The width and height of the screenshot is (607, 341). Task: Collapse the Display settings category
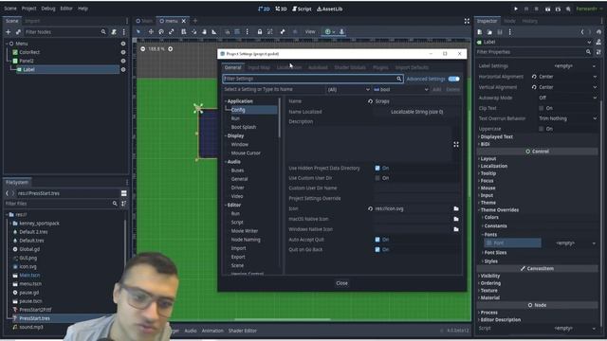click(226, 136)
